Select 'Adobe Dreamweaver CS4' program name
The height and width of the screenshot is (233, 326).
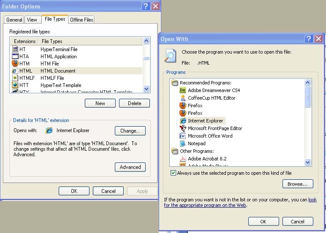coord(214,90)
